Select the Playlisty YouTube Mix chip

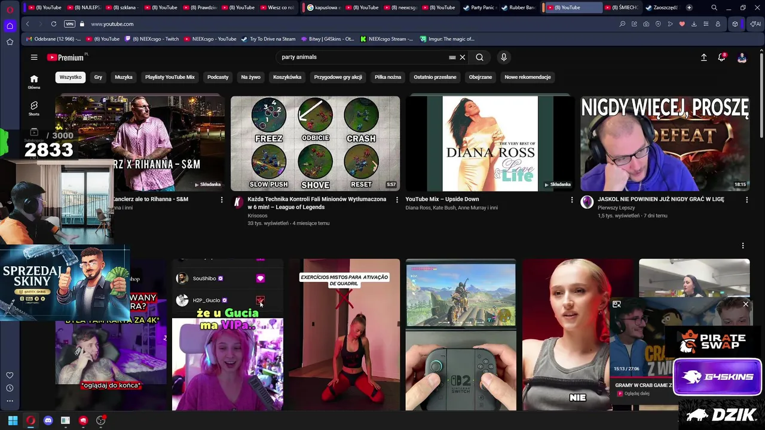pos(170,77)
